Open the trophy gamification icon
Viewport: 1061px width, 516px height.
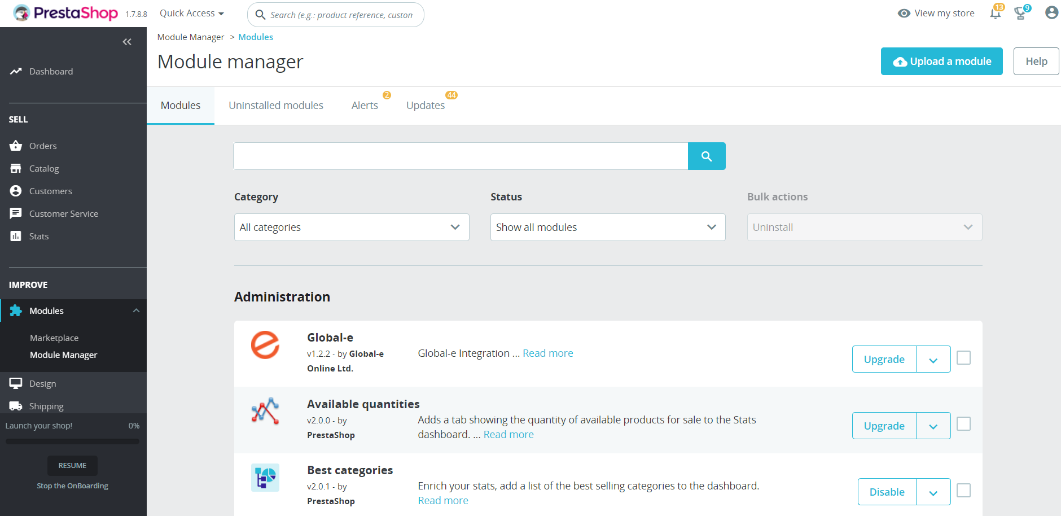pos(1020,13)
